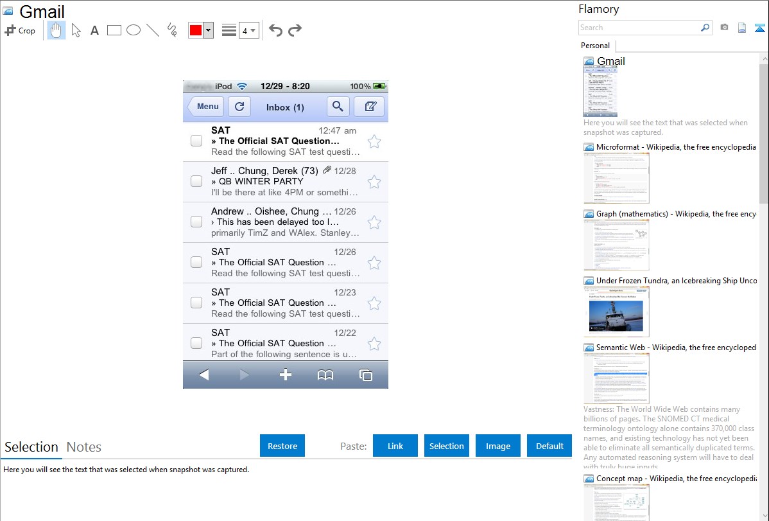Click the red color swatch
The image size is (769, 521).
click(196, 30)
